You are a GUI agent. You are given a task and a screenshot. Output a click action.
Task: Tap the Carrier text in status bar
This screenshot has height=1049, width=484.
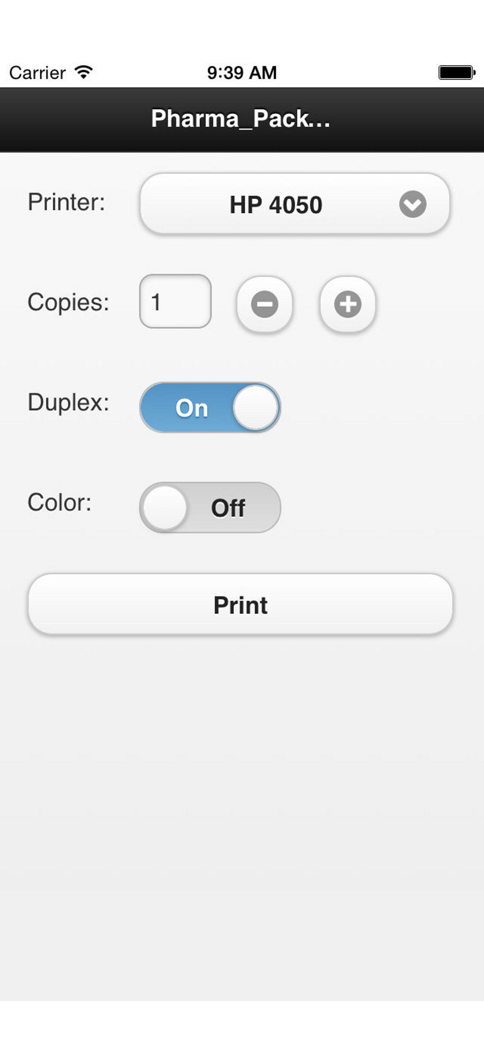37,73
